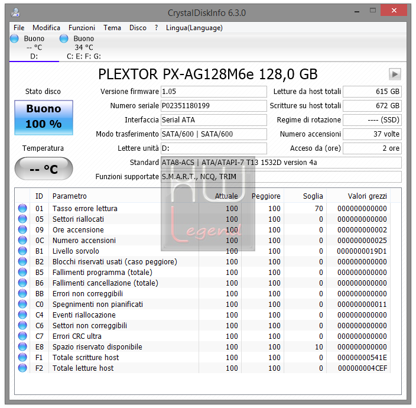Open the File menu

click(x=19, y=28)
